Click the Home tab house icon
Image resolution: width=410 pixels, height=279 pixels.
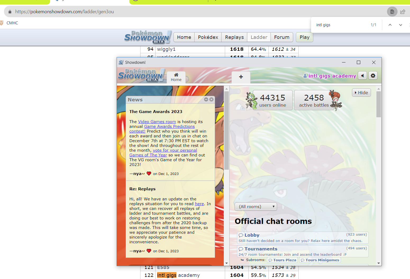point(176,75)
